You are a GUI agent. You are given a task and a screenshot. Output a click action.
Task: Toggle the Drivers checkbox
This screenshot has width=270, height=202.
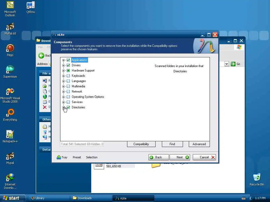click(x=68, y=65)
